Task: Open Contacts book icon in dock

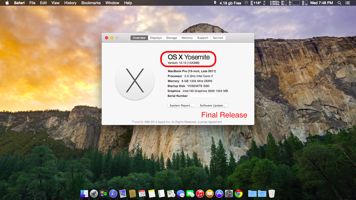Action: click(132, 193)
